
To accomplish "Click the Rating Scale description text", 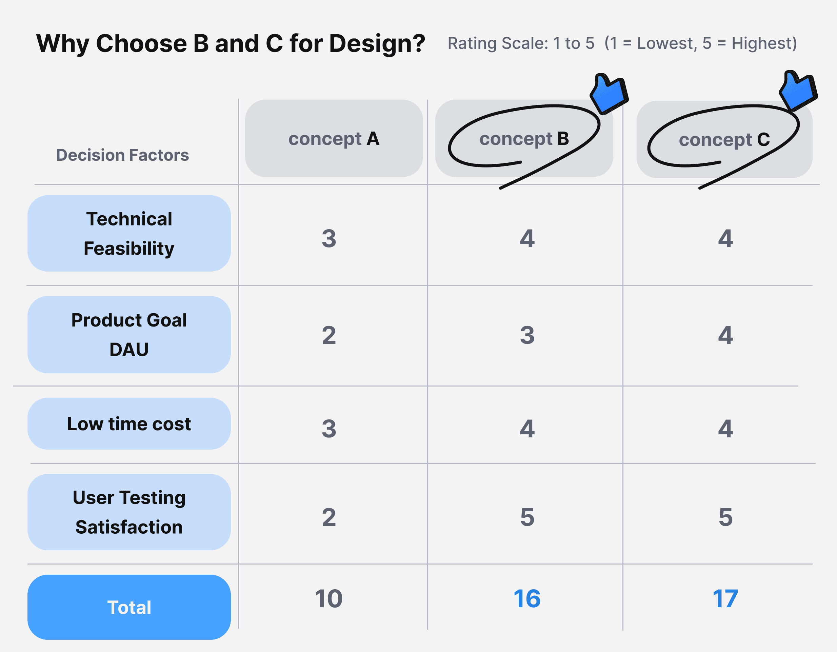I will (622, 43).
